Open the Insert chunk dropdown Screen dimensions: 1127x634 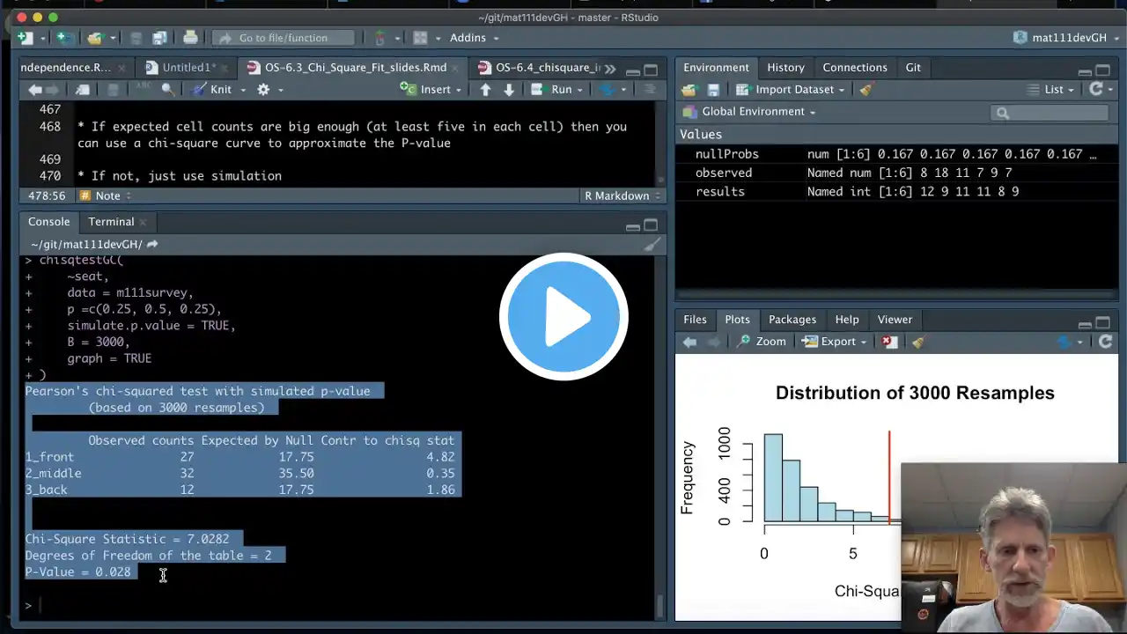pos(431,89)
